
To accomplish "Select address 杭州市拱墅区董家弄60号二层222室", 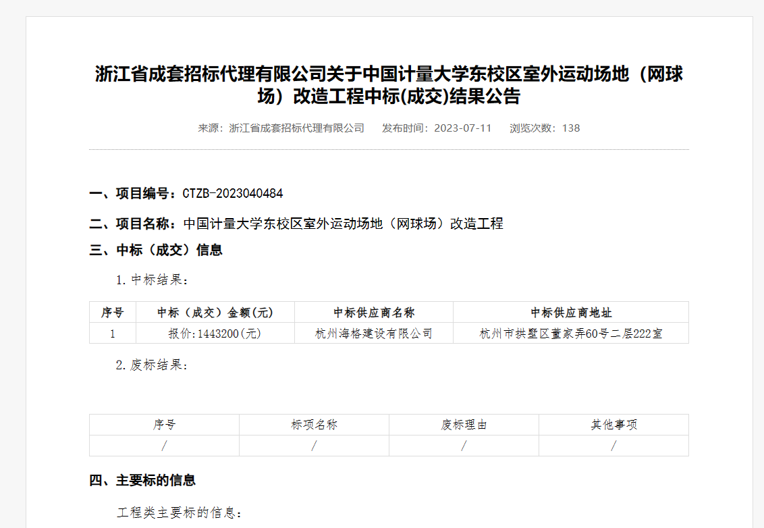I will pos(571,334).
